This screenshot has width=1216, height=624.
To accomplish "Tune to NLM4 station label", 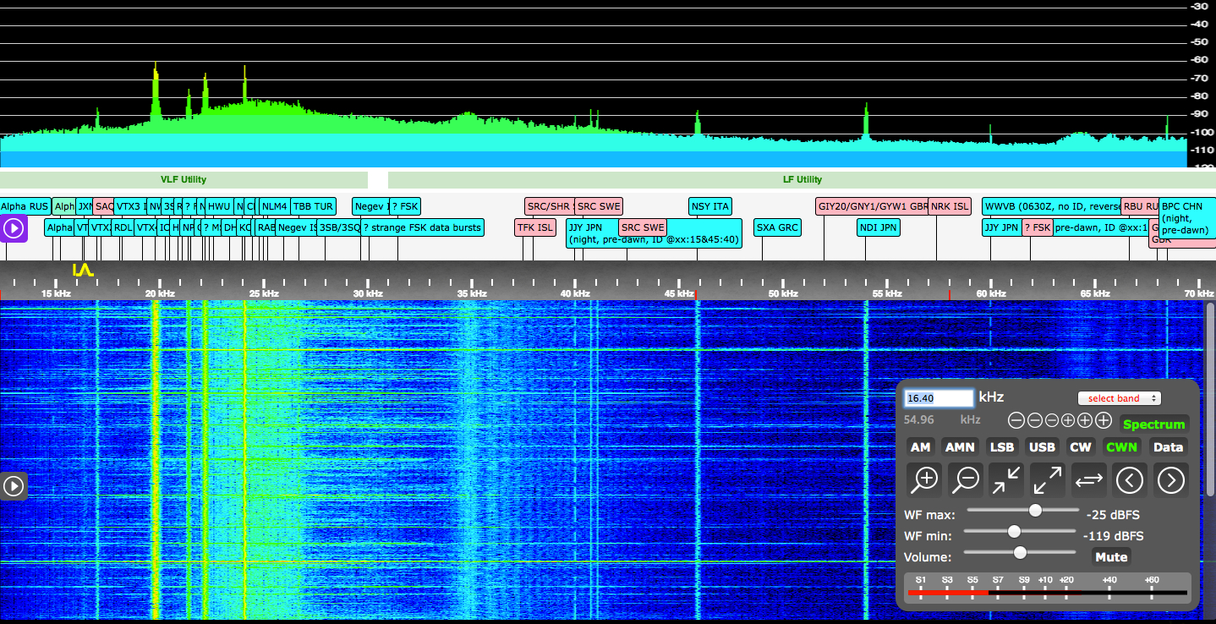I will [x=275, y=206].
